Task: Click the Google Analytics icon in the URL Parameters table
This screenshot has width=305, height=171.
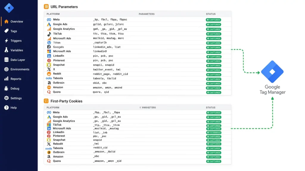Action: [49, 29]
